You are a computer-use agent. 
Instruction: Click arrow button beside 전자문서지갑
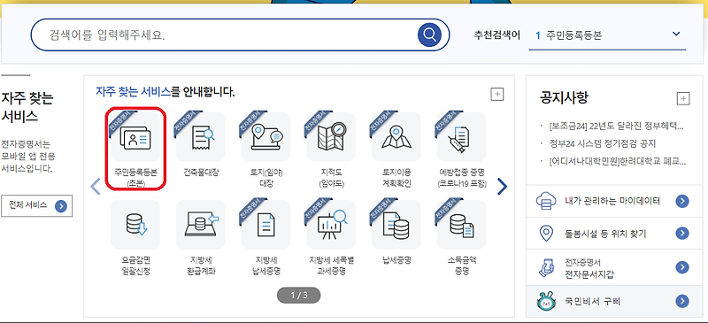(682, 267)
